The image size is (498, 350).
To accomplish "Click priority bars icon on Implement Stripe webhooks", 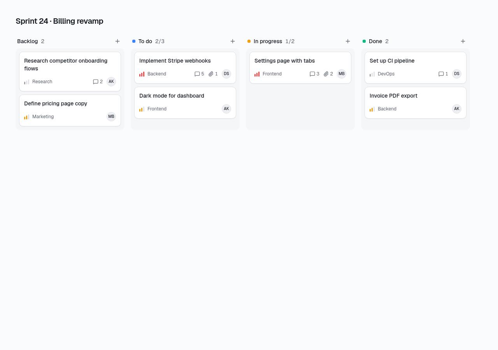I will point(142,74).
